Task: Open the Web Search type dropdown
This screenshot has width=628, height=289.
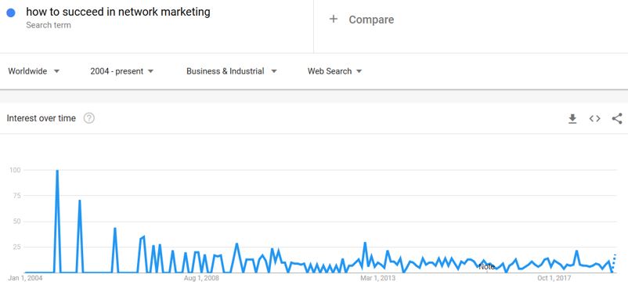Action: pyautogui.click(x=335, y=71)
